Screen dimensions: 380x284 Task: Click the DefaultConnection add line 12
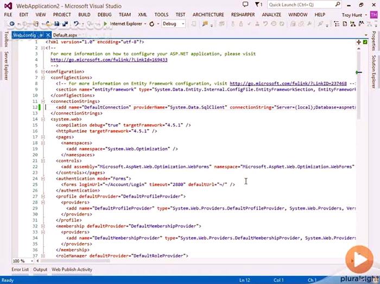tap(206, 108)
